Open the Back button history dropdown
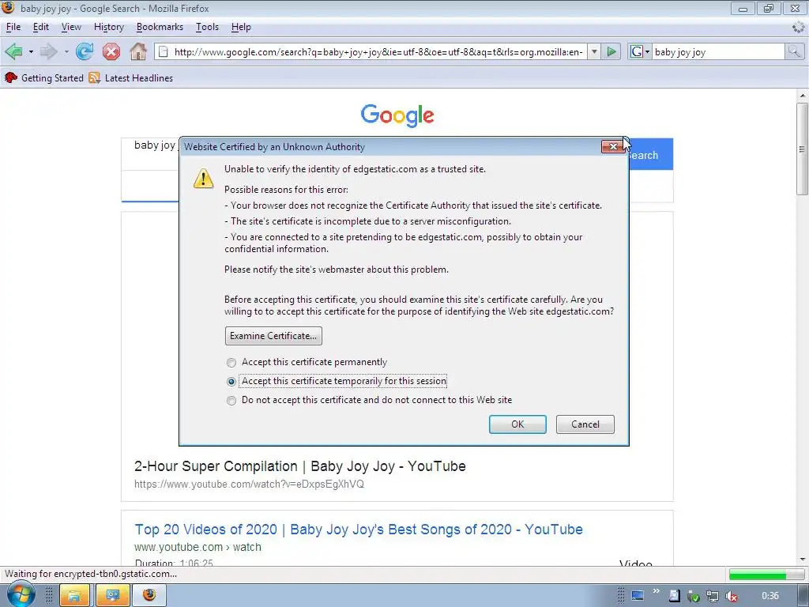The image size is (809, 607). click(31, 51)
